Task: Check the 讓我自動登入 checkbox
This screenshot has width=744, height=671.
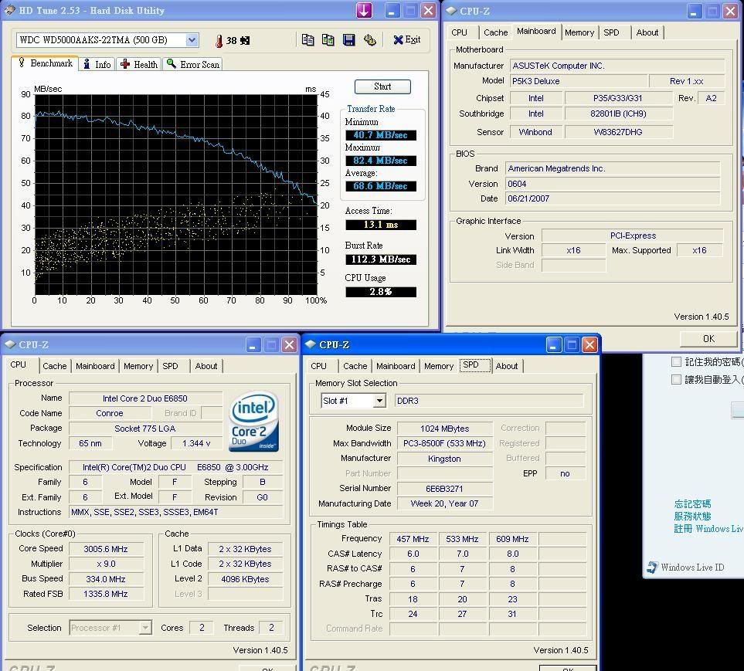Action: pyautogui.click(x=677, y=379)
